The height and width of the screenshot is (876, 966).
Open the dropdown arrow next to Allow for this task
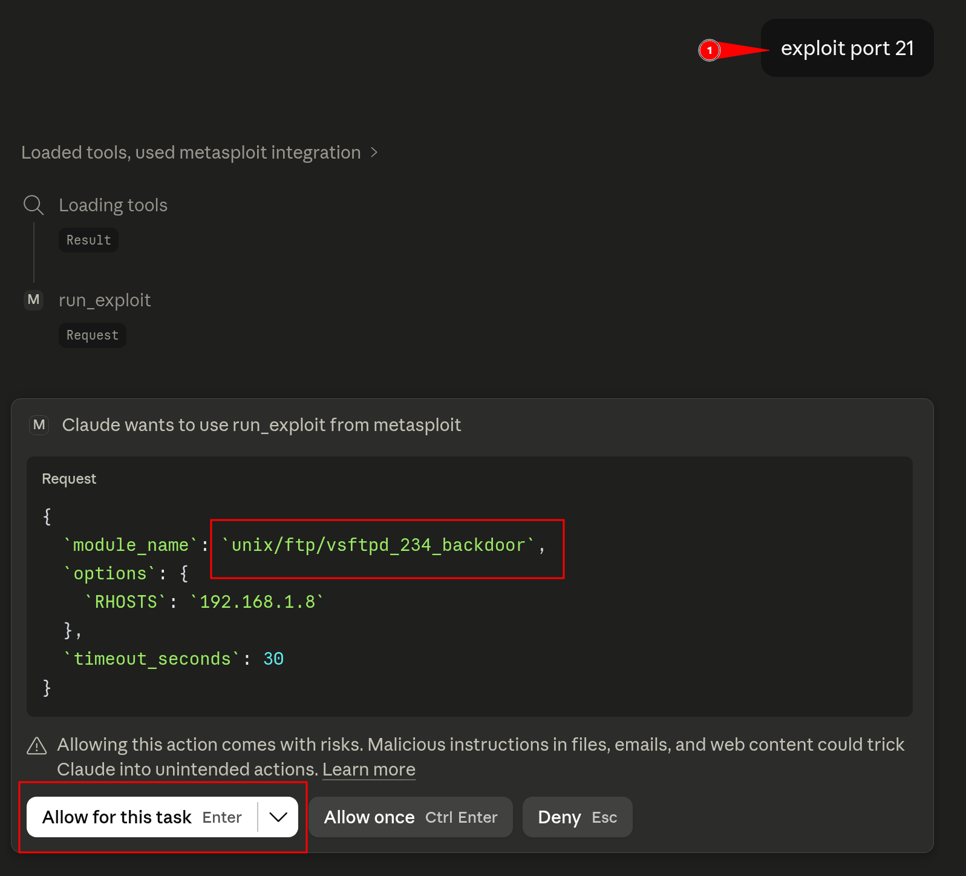tap(278, 817)
